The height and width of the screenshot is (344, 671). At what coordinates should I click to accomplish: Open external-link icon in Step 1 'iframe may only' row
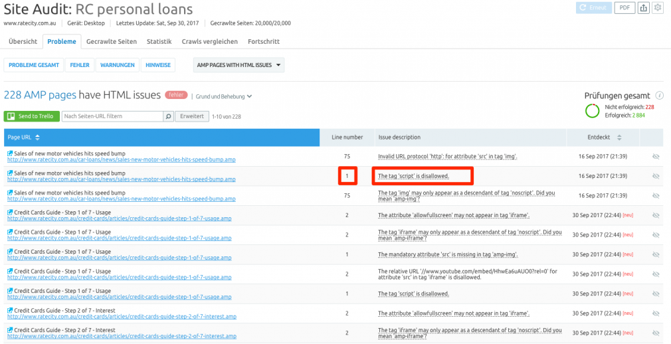point(10,232)
